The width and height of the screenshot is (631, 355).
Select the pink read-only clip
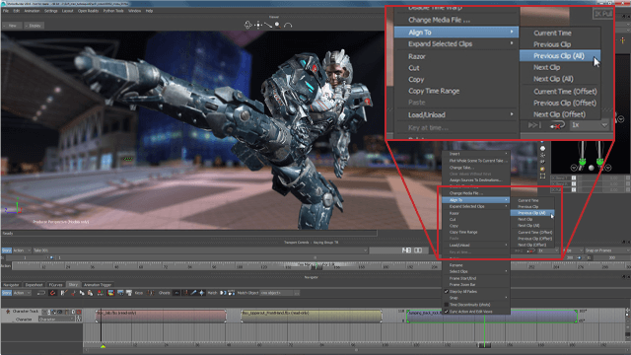pos(161,316)
